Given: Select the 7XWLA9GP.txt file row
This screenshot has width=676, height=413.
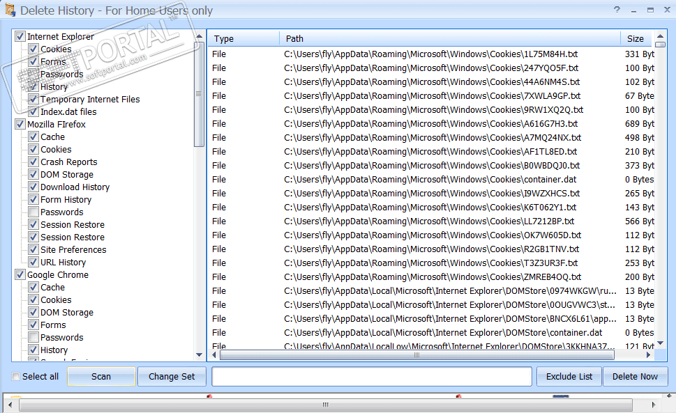Looking at the screenshot, I should (432, 95).
